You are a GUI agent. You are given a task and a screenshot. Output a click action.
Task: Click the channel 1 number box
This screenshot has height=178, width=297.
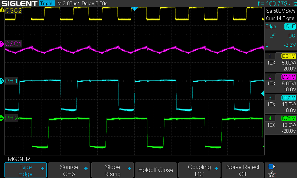coord(270,56)
